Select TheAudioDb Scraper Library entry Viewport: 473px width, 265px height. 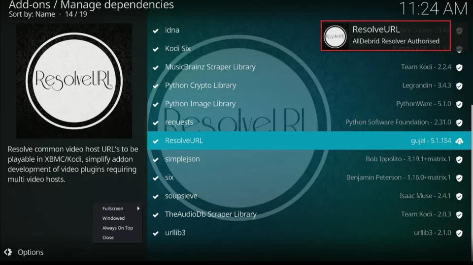[309, 214]
